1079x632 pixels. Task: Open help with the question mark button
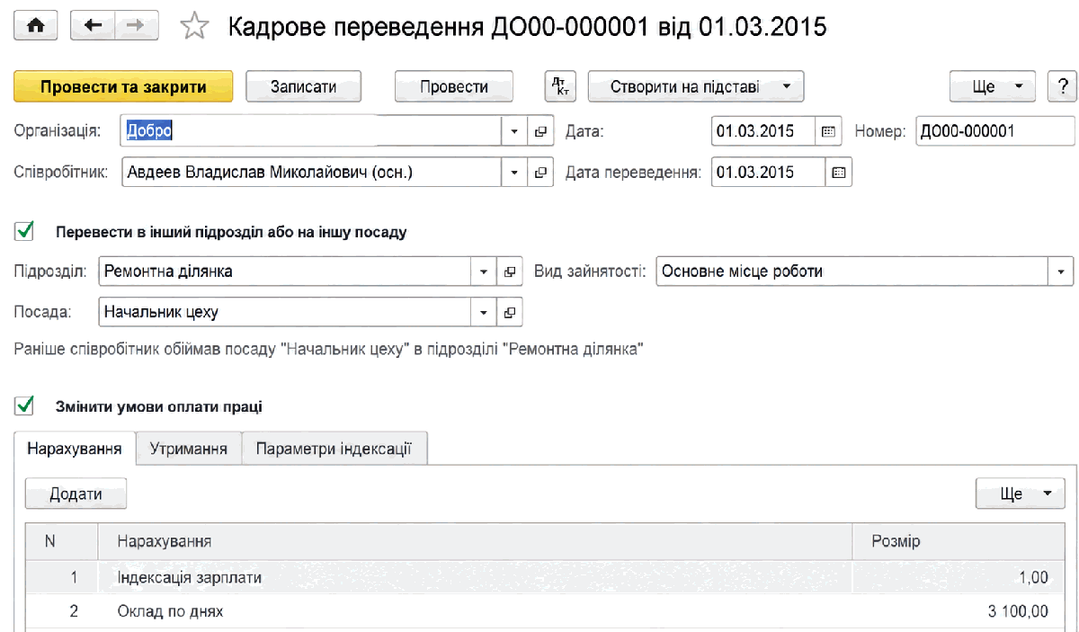(1062, 87)
